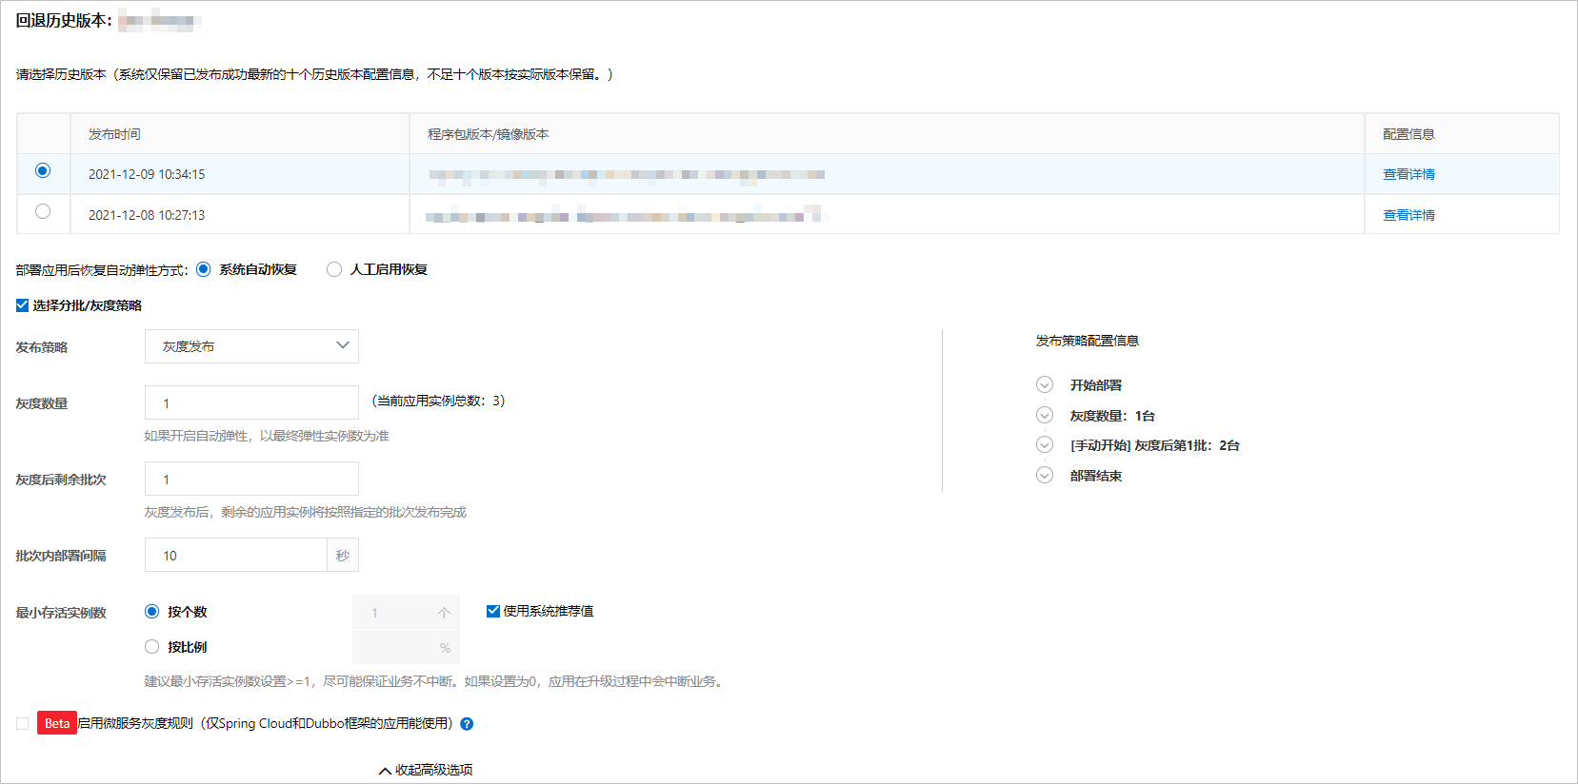This screenshot has height=784, width=1578.
Task: Click the 部署结束 step label
Action: point(1096,476)
